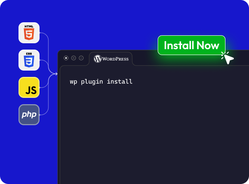The height and width of the screenshot is (184, 249).
Task: Hit the green Install Now button
Action: [x=191, y=45]
